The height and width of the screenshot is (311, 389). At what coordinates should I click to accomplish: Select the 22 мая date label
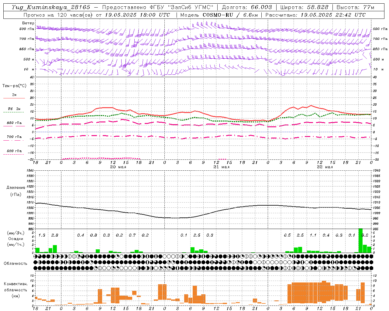point(325,167)
